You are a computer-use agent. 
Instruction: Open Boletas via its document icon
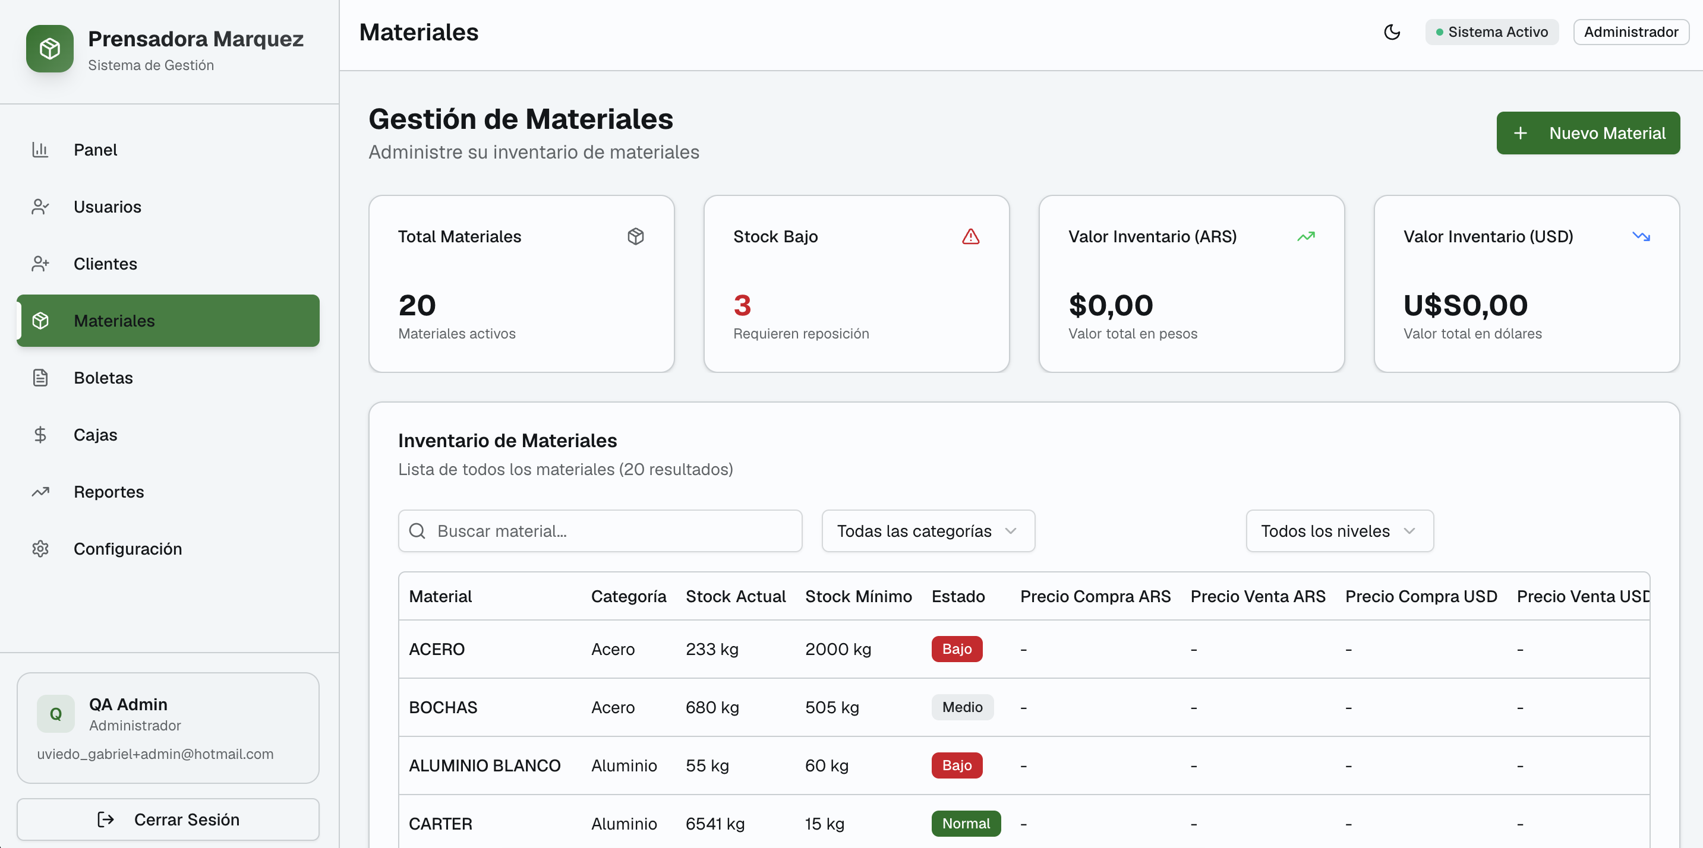[40, 377]
